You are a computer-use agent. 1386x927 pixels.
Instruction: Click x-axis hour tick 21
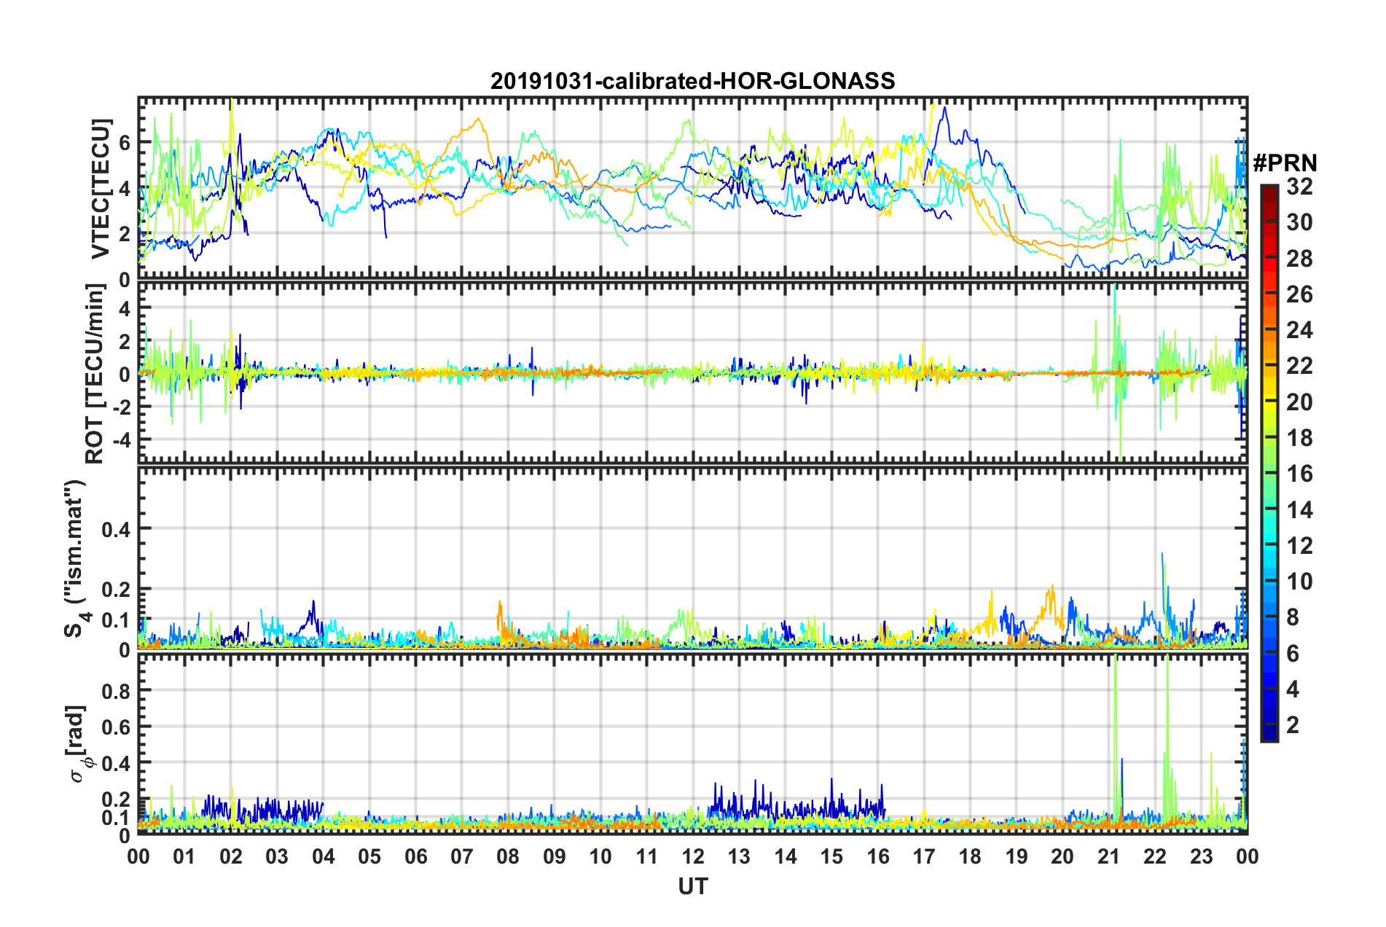pyautogui.click(x=1109, y=856)
